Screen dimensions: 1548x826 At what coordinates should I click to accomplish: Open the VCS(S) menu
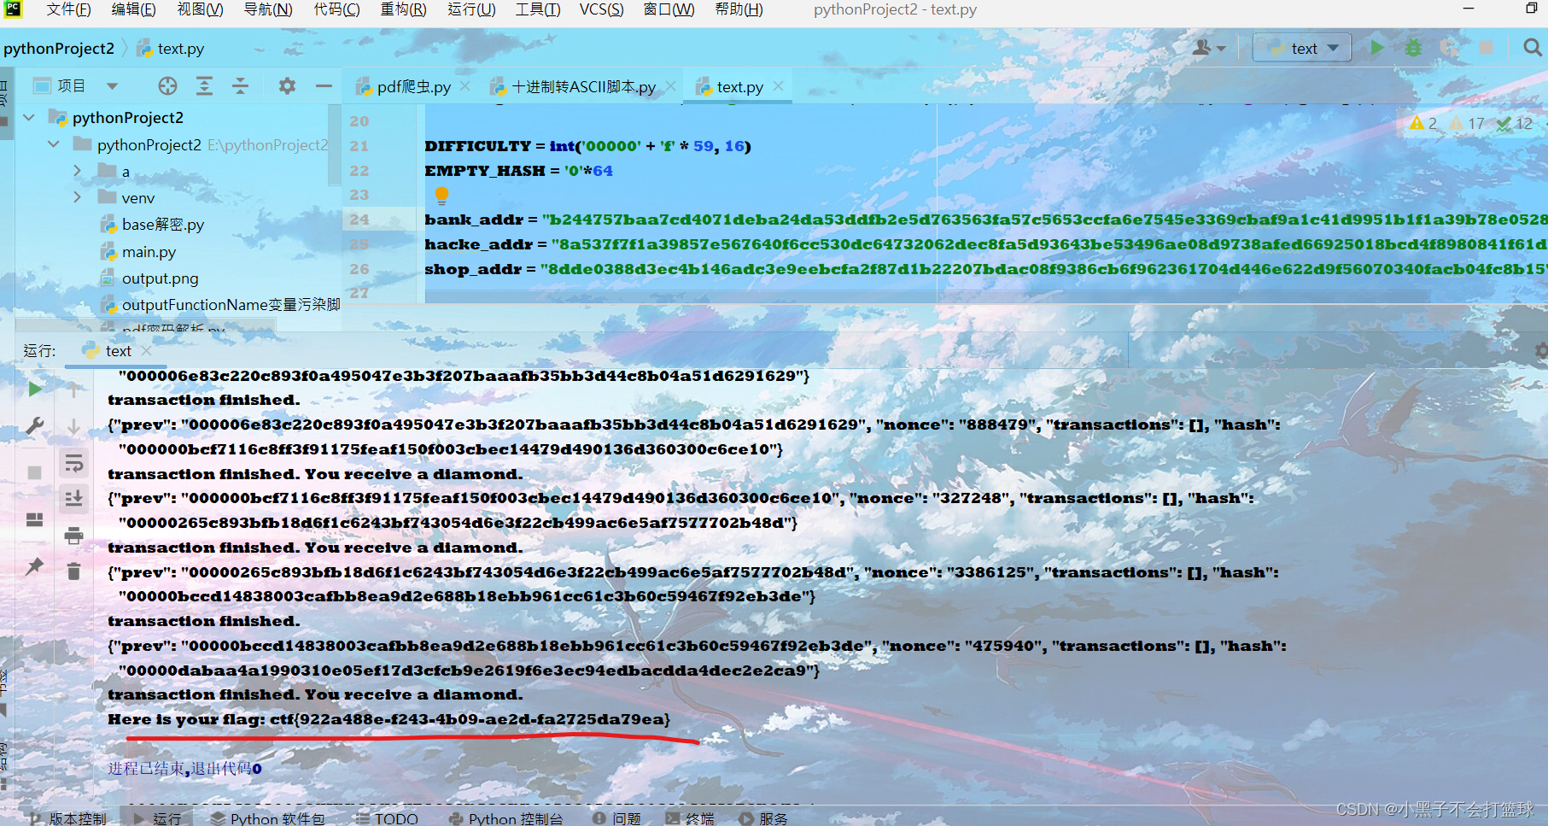[x=601, y=9]
